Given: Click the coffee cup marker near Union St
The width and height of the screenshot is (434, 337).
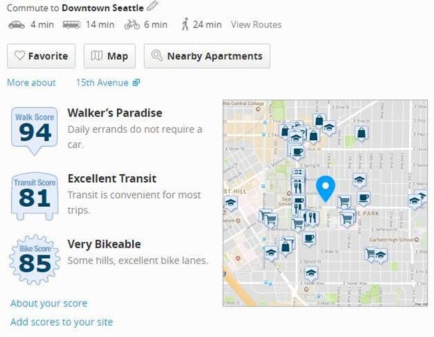Looking at the screenshot, I should click(297, 153).
